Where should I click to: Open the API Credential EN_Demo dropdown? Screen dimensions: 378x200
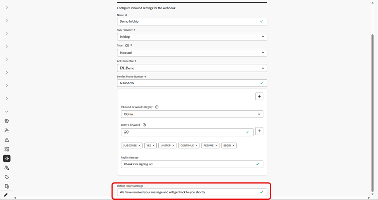192,68
